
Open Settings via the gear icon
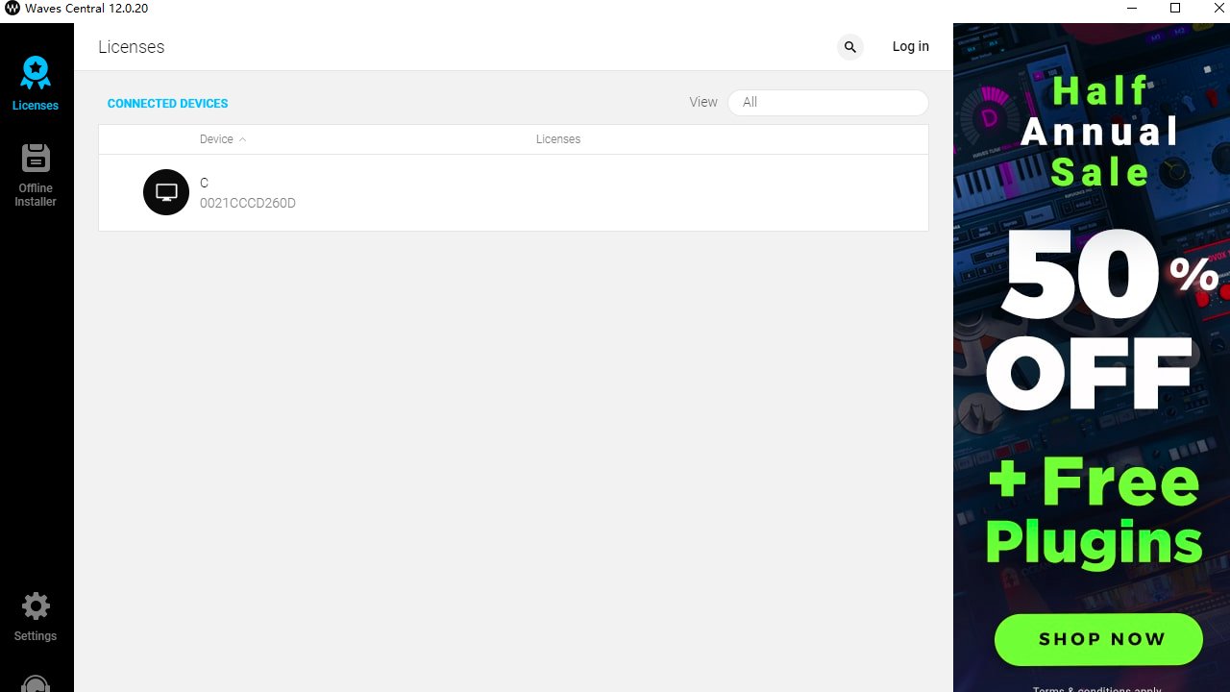pyautogui.click(x=36, y=606)
